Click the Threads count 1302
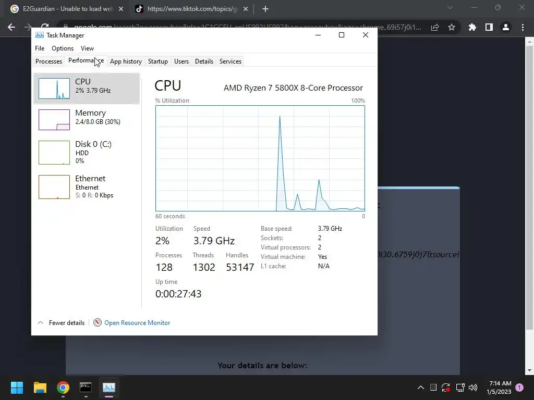Image resolution: width=534 pixels, height=400 pixels. tap(204, 267)
